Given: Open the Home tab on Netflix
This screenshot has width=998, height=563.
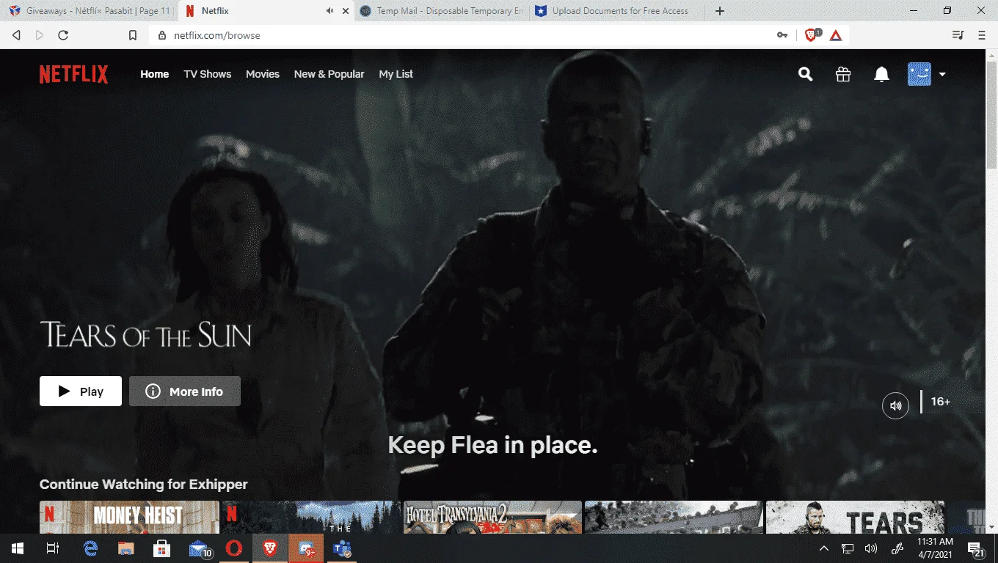Looking at the screenshot, I should (x=155, y=74).
